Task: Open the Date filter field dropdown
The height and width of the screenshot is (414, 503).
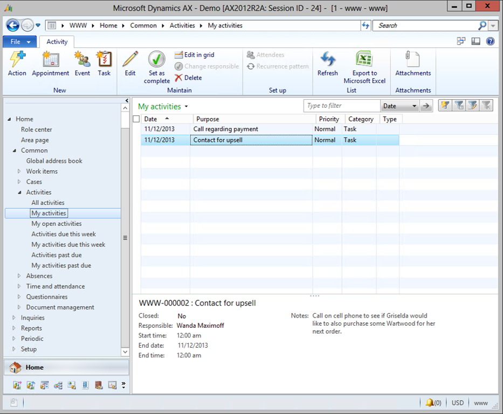Action: 414,106
